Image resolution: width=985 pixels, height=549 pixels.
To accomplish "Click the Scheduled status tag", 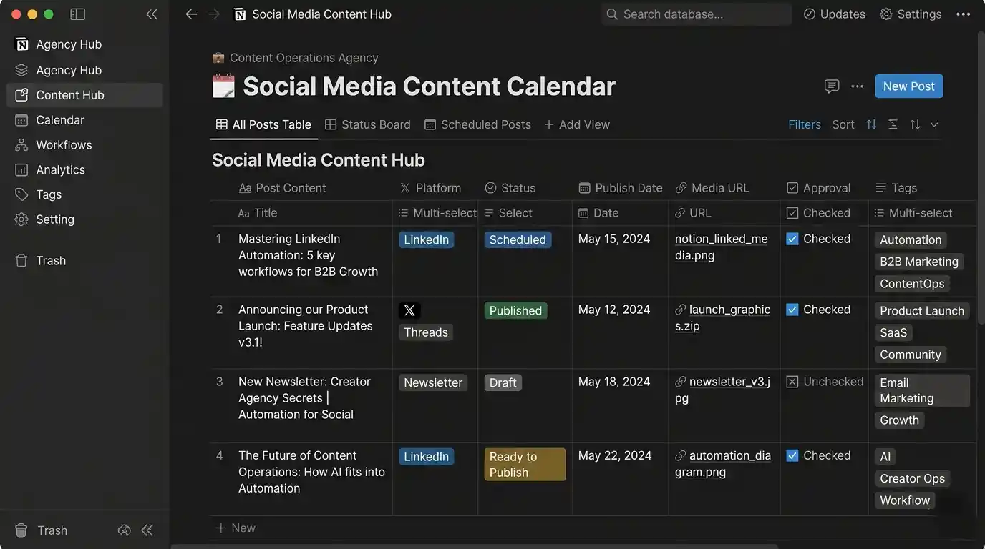I will pyautogui.click(x=518, y=240).
